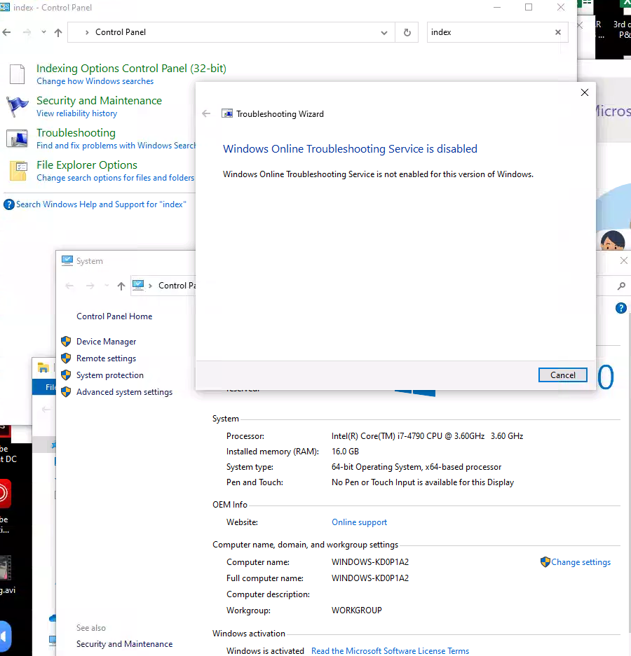Open Security and Maintenance result

coord(99,100)
